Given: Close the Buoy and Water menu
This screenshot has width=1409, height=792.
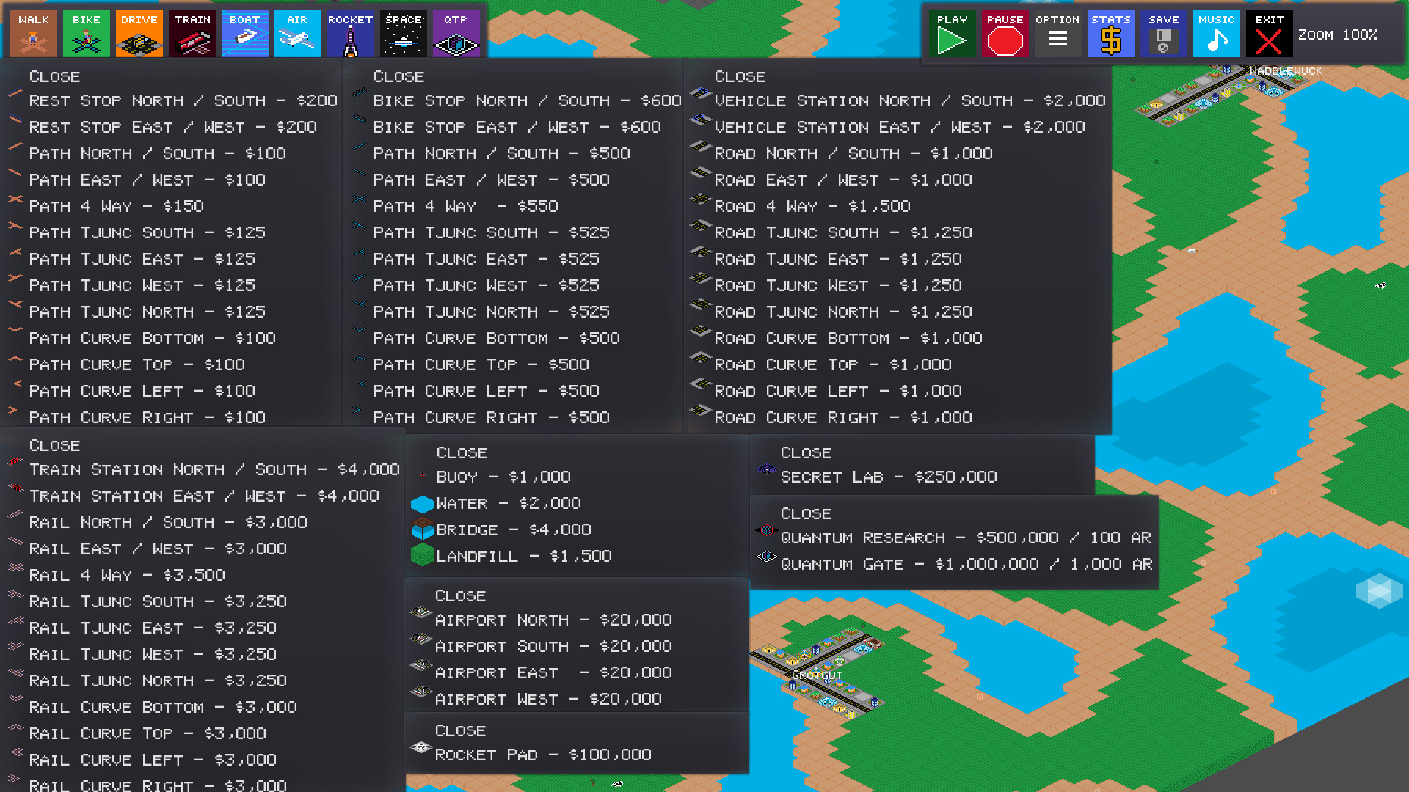Looking at the screenshot, I should tap(462, 452).
